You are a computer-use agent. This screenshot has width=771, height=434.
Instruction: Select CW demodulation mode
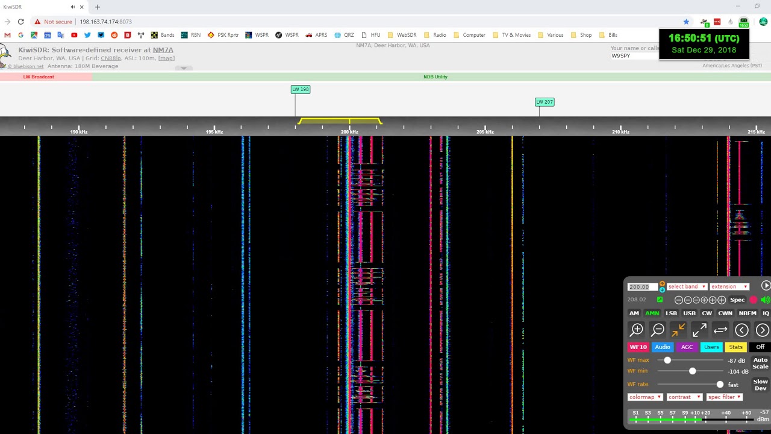coord(707,313)
